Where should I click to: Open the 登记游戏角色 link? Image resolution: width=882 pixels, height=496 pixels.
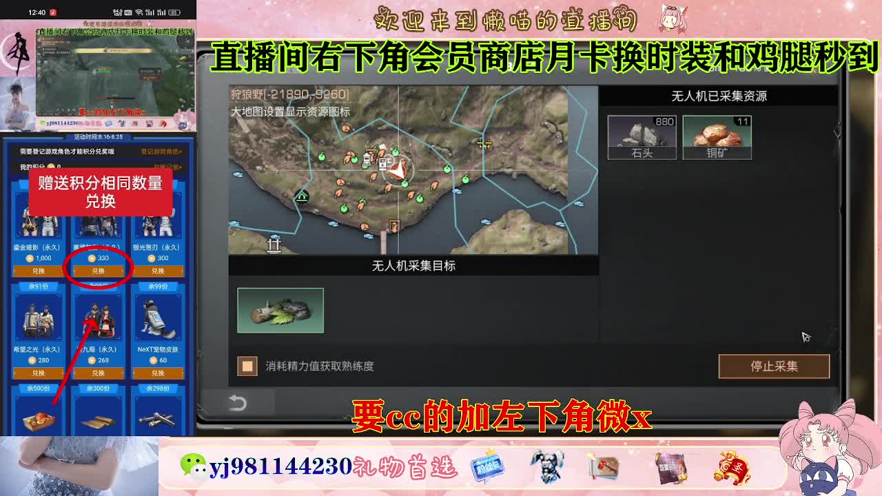pos(161,151)
